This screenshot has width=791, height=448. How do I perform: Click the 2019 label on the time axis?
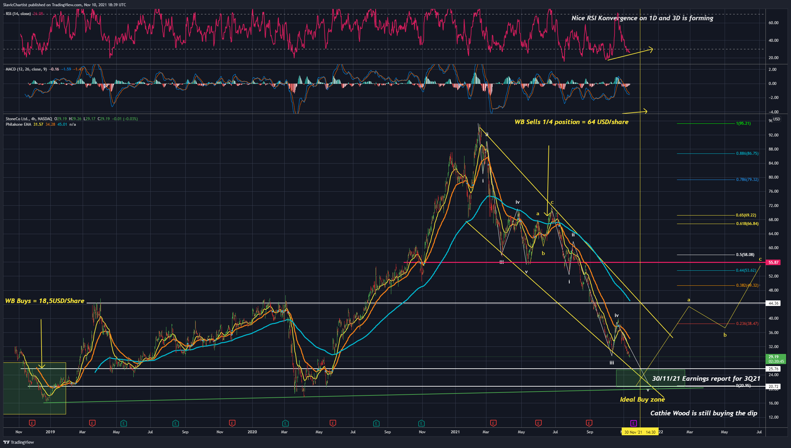(x=50, y=432)
